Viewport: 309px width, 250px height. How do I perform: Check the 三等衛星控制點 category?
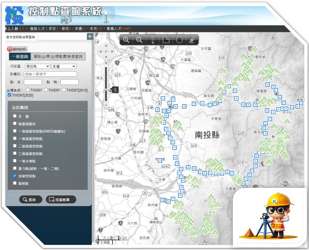14,153
